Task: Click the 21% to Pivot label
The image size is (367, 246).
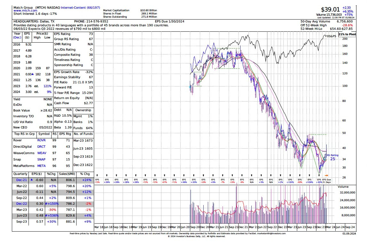Action: point(347,34)
